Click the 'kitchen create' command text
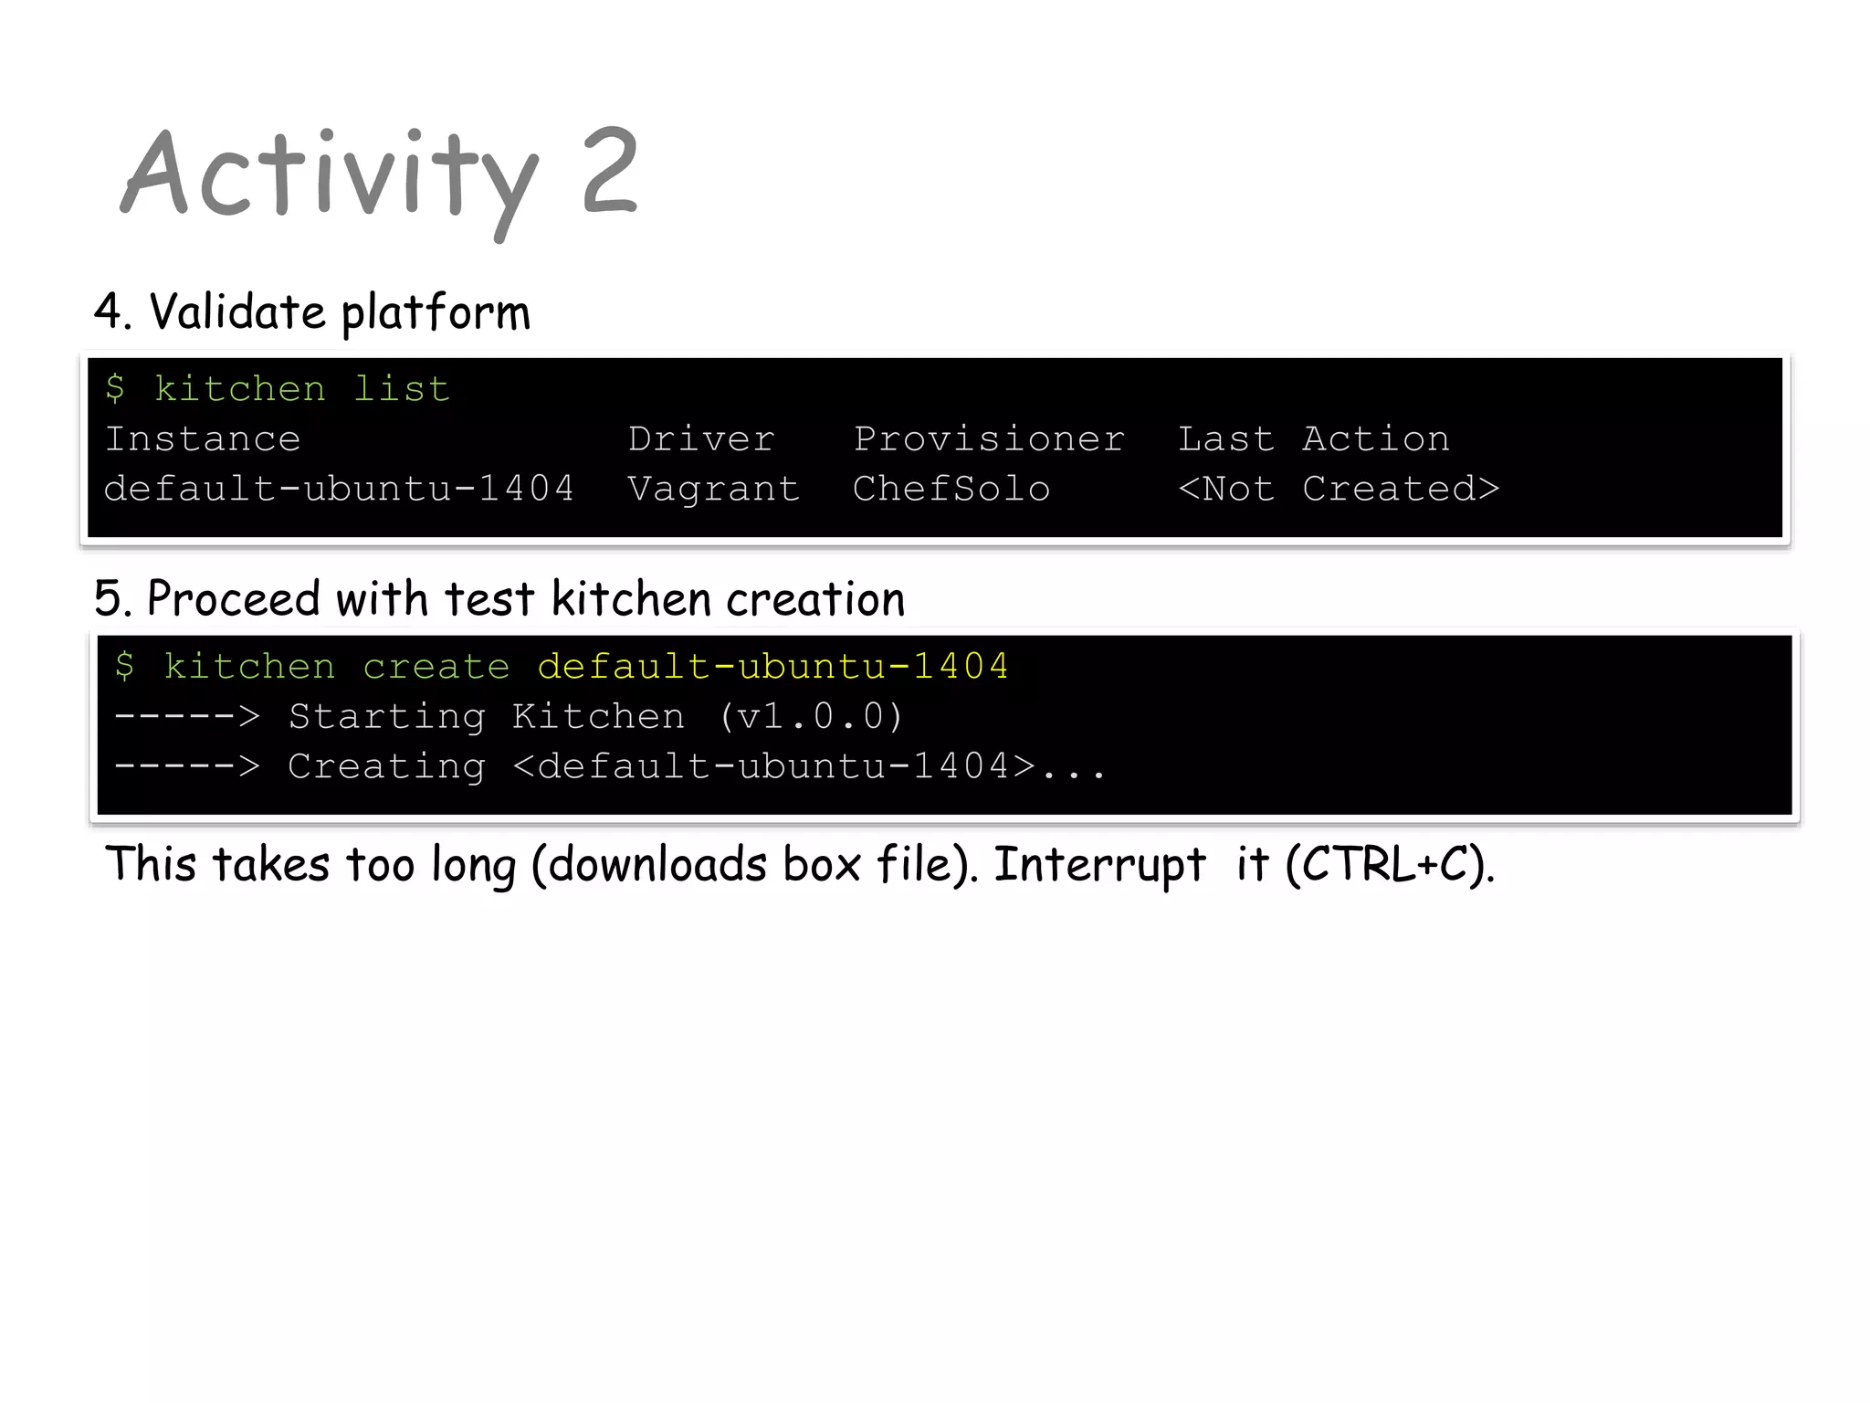 click(337, 667)
